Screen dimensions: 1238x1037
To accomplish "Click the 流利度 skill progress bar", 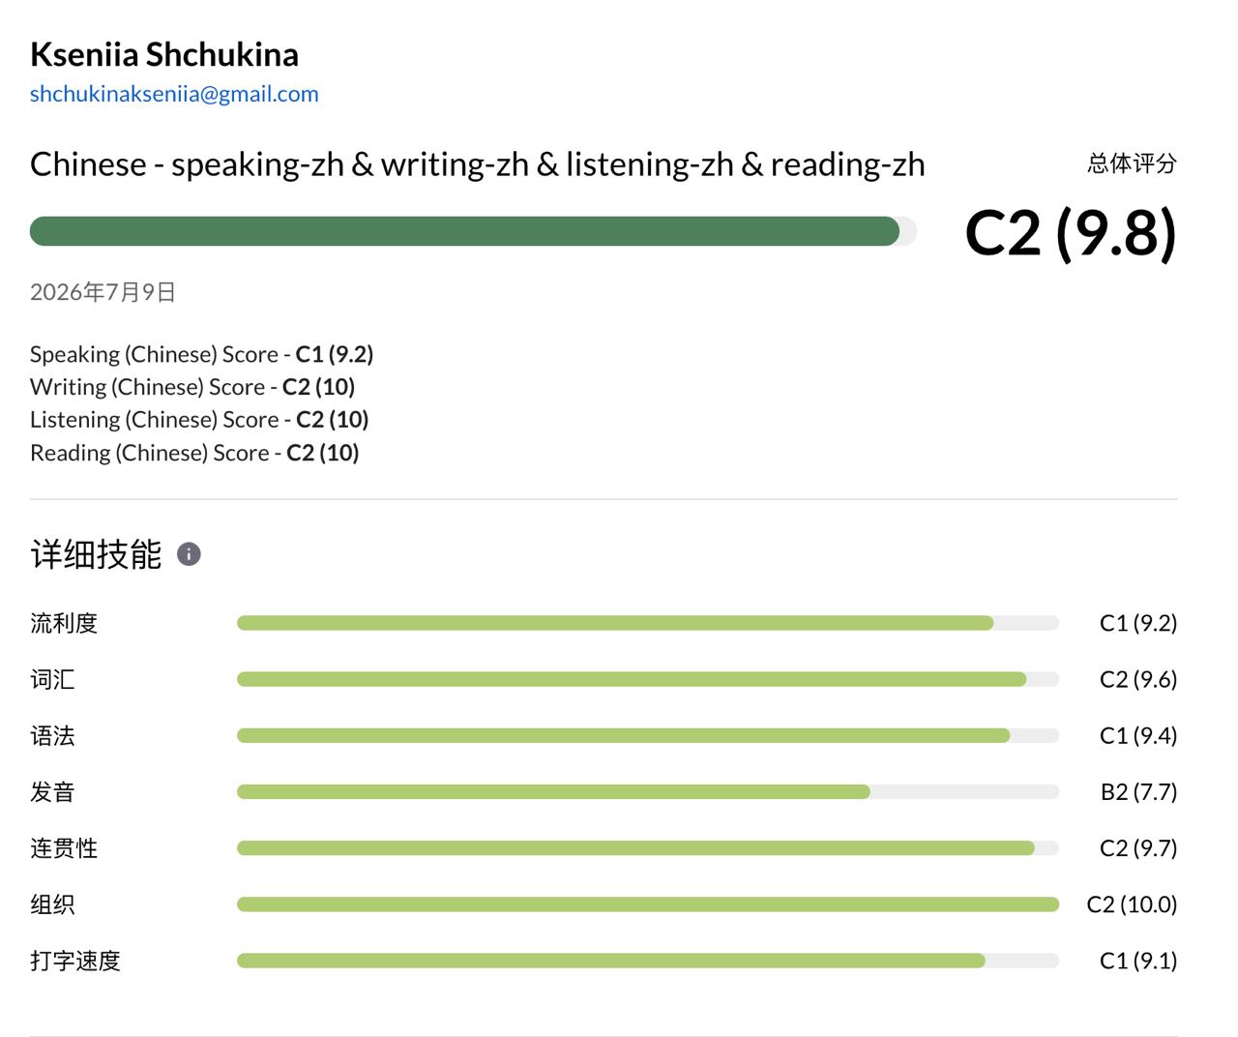I will [x=648, y=623].
